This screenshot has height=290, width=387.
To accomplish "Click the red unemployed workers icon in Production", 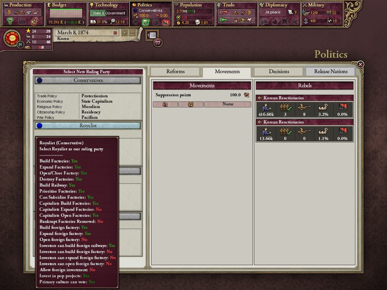I will (34, 21).
